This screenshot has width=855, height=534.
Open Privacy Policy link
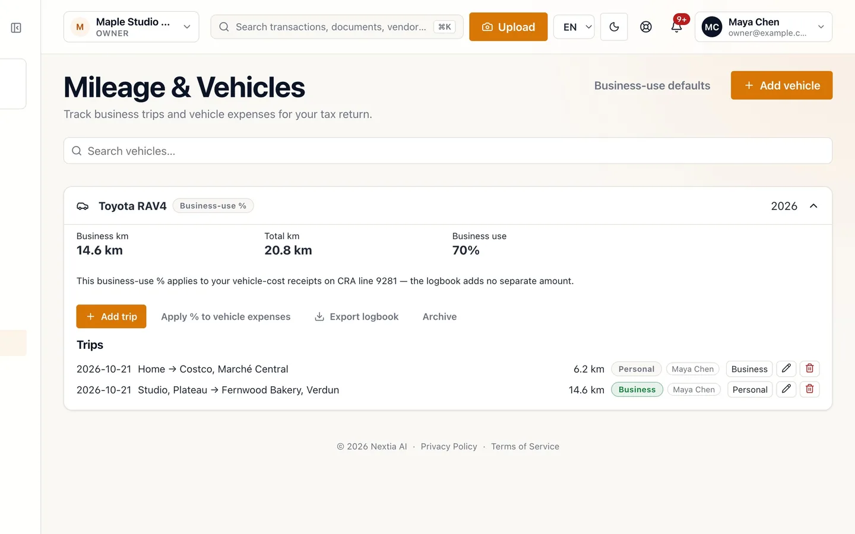(449, 447)
